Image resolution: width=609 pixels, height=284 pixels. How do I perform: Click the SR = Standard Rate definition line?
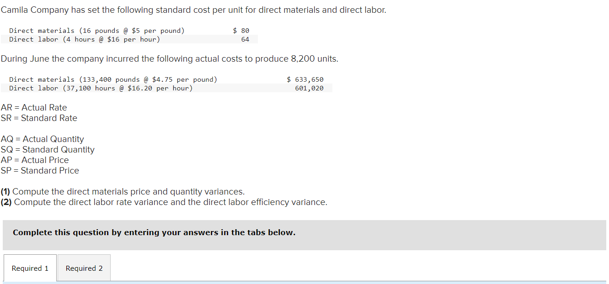38,118
